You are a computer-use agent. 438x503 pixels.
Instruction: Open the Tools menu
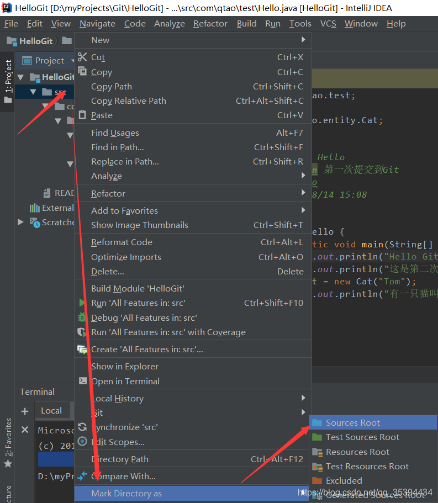[300, 23]
